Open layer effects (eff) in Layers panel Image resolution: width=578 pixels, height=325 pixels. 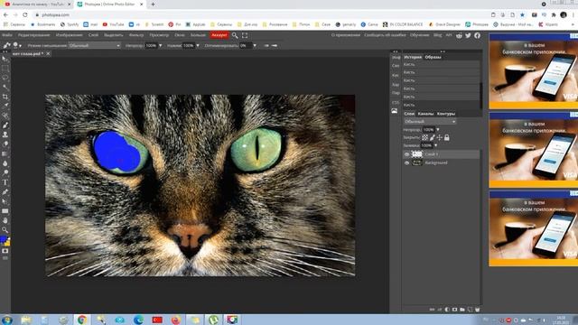pyautogui.click(x=440, y=310)
